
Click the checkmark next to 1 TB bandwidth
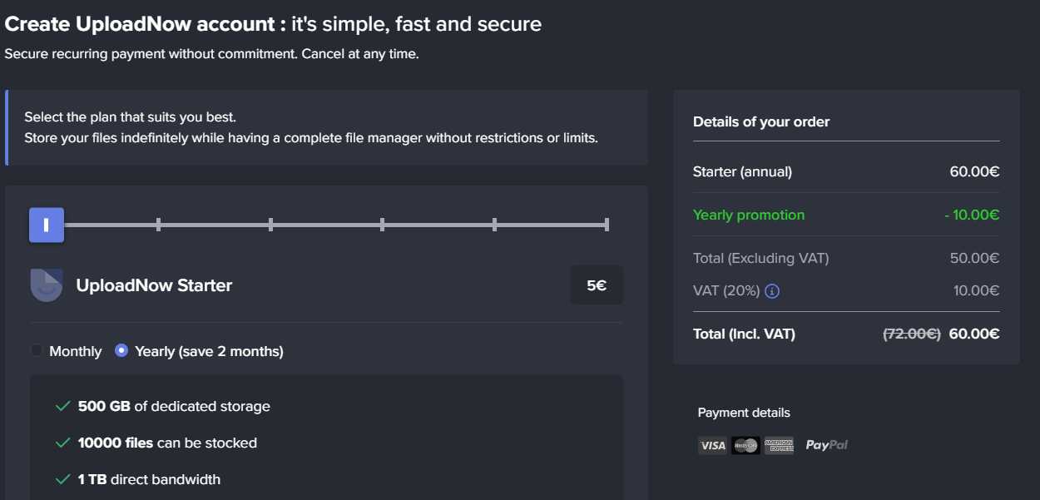[62, 479]
